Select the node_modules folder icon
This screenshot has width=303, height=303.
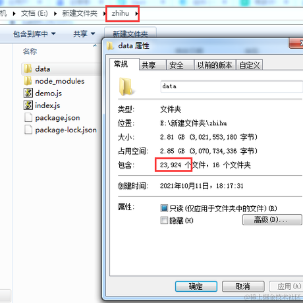(28, 81)
